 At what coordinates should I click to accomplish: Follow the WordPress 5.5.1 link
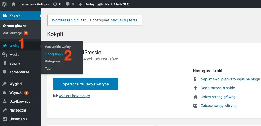pos(65,20)
